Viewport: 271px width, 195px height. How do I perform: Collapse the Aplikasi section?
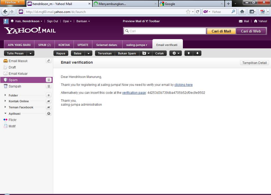(x=5, y=113)
